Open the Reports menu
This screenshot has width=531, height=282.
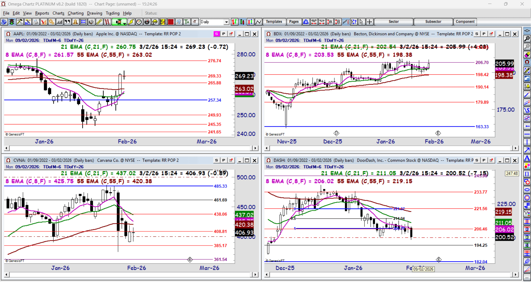42,13
